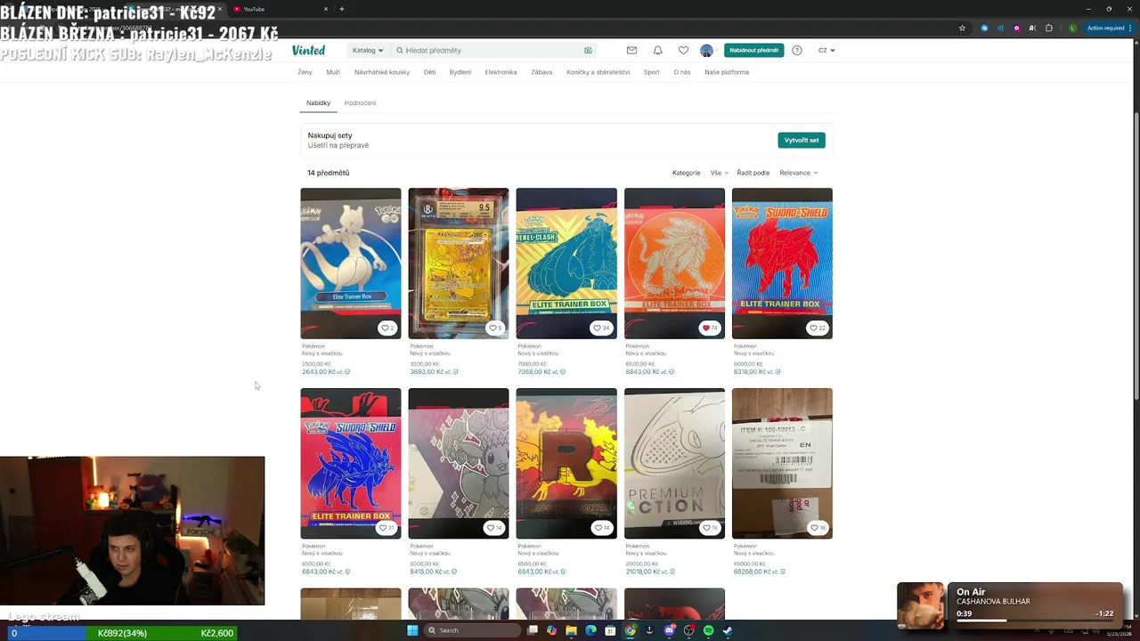Screen dimensions: 1140x641
Task: Open the Zábava category menu
Action: point(541,72)
